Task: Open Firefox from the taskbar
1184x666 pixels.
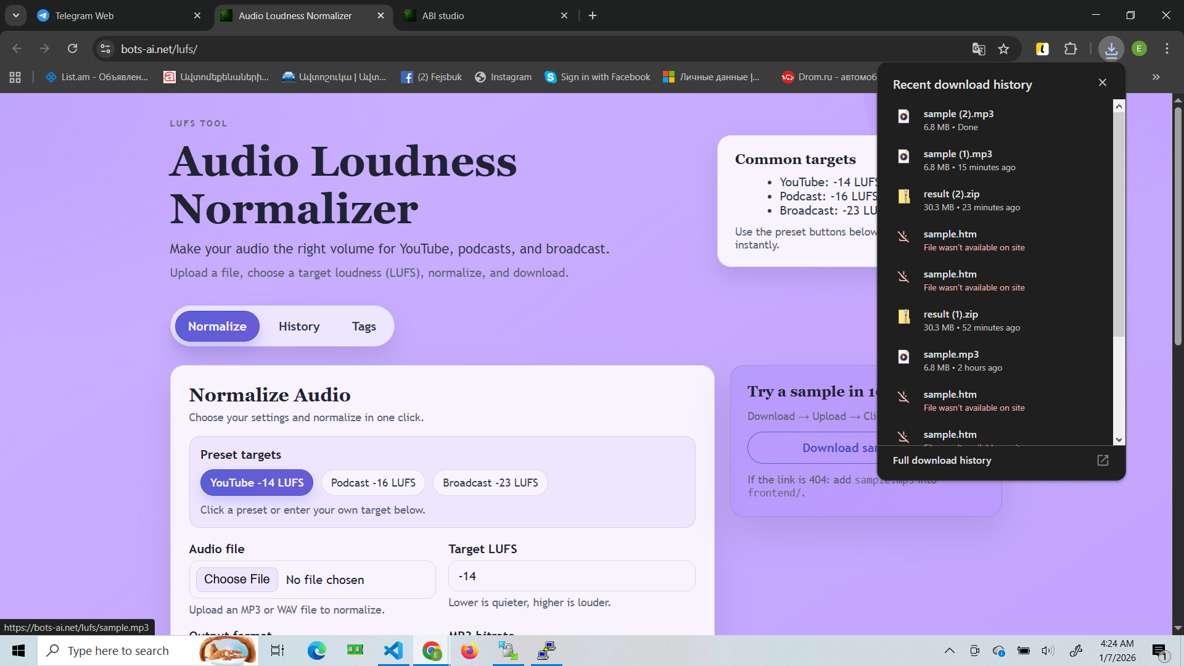Action: click(x=469, y=650)
